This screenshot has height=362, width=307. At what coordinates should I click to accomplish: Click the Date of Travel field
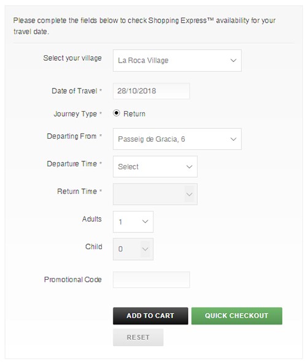[x=151, y=91]
